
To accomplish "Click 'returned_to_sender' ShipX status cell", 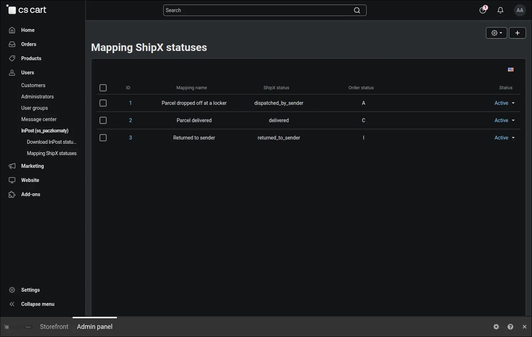I will click(x=279, y=138).
